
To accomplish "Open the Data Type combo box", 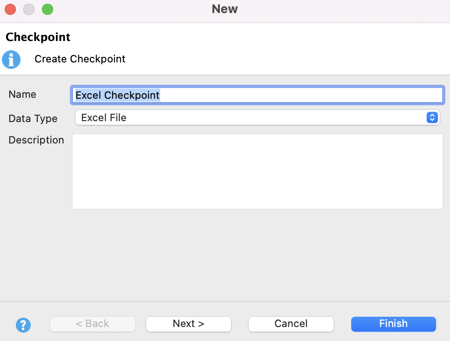I will pyautogui.click(x=252, y=118).
